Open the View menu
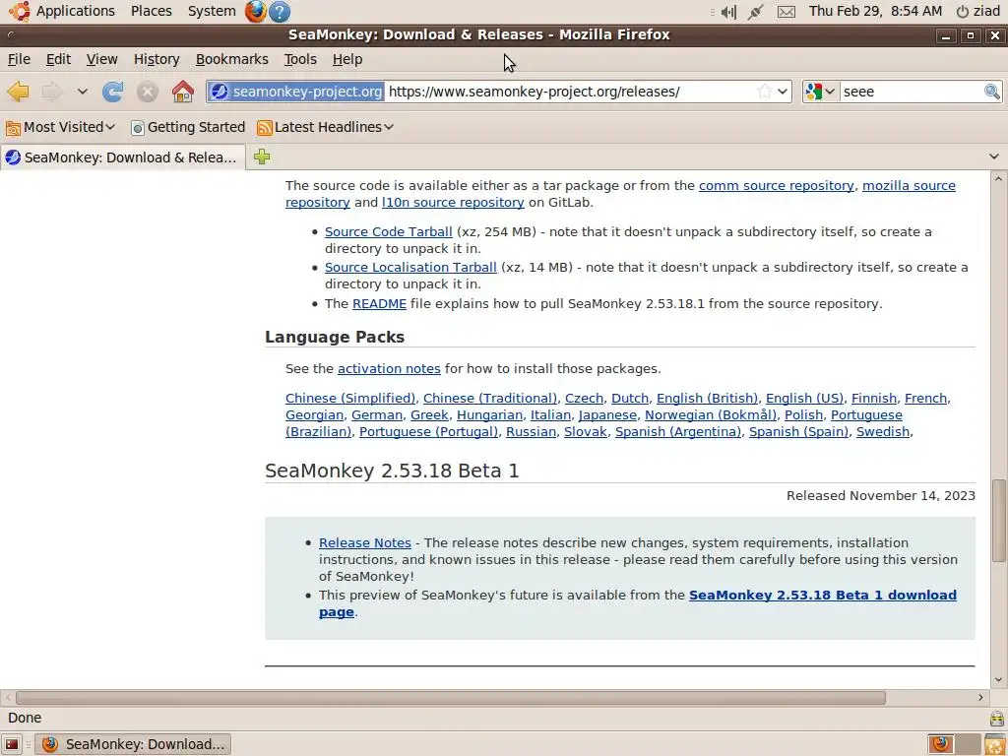The height and width of the screenshot is (756, 1008). [101, 59]
